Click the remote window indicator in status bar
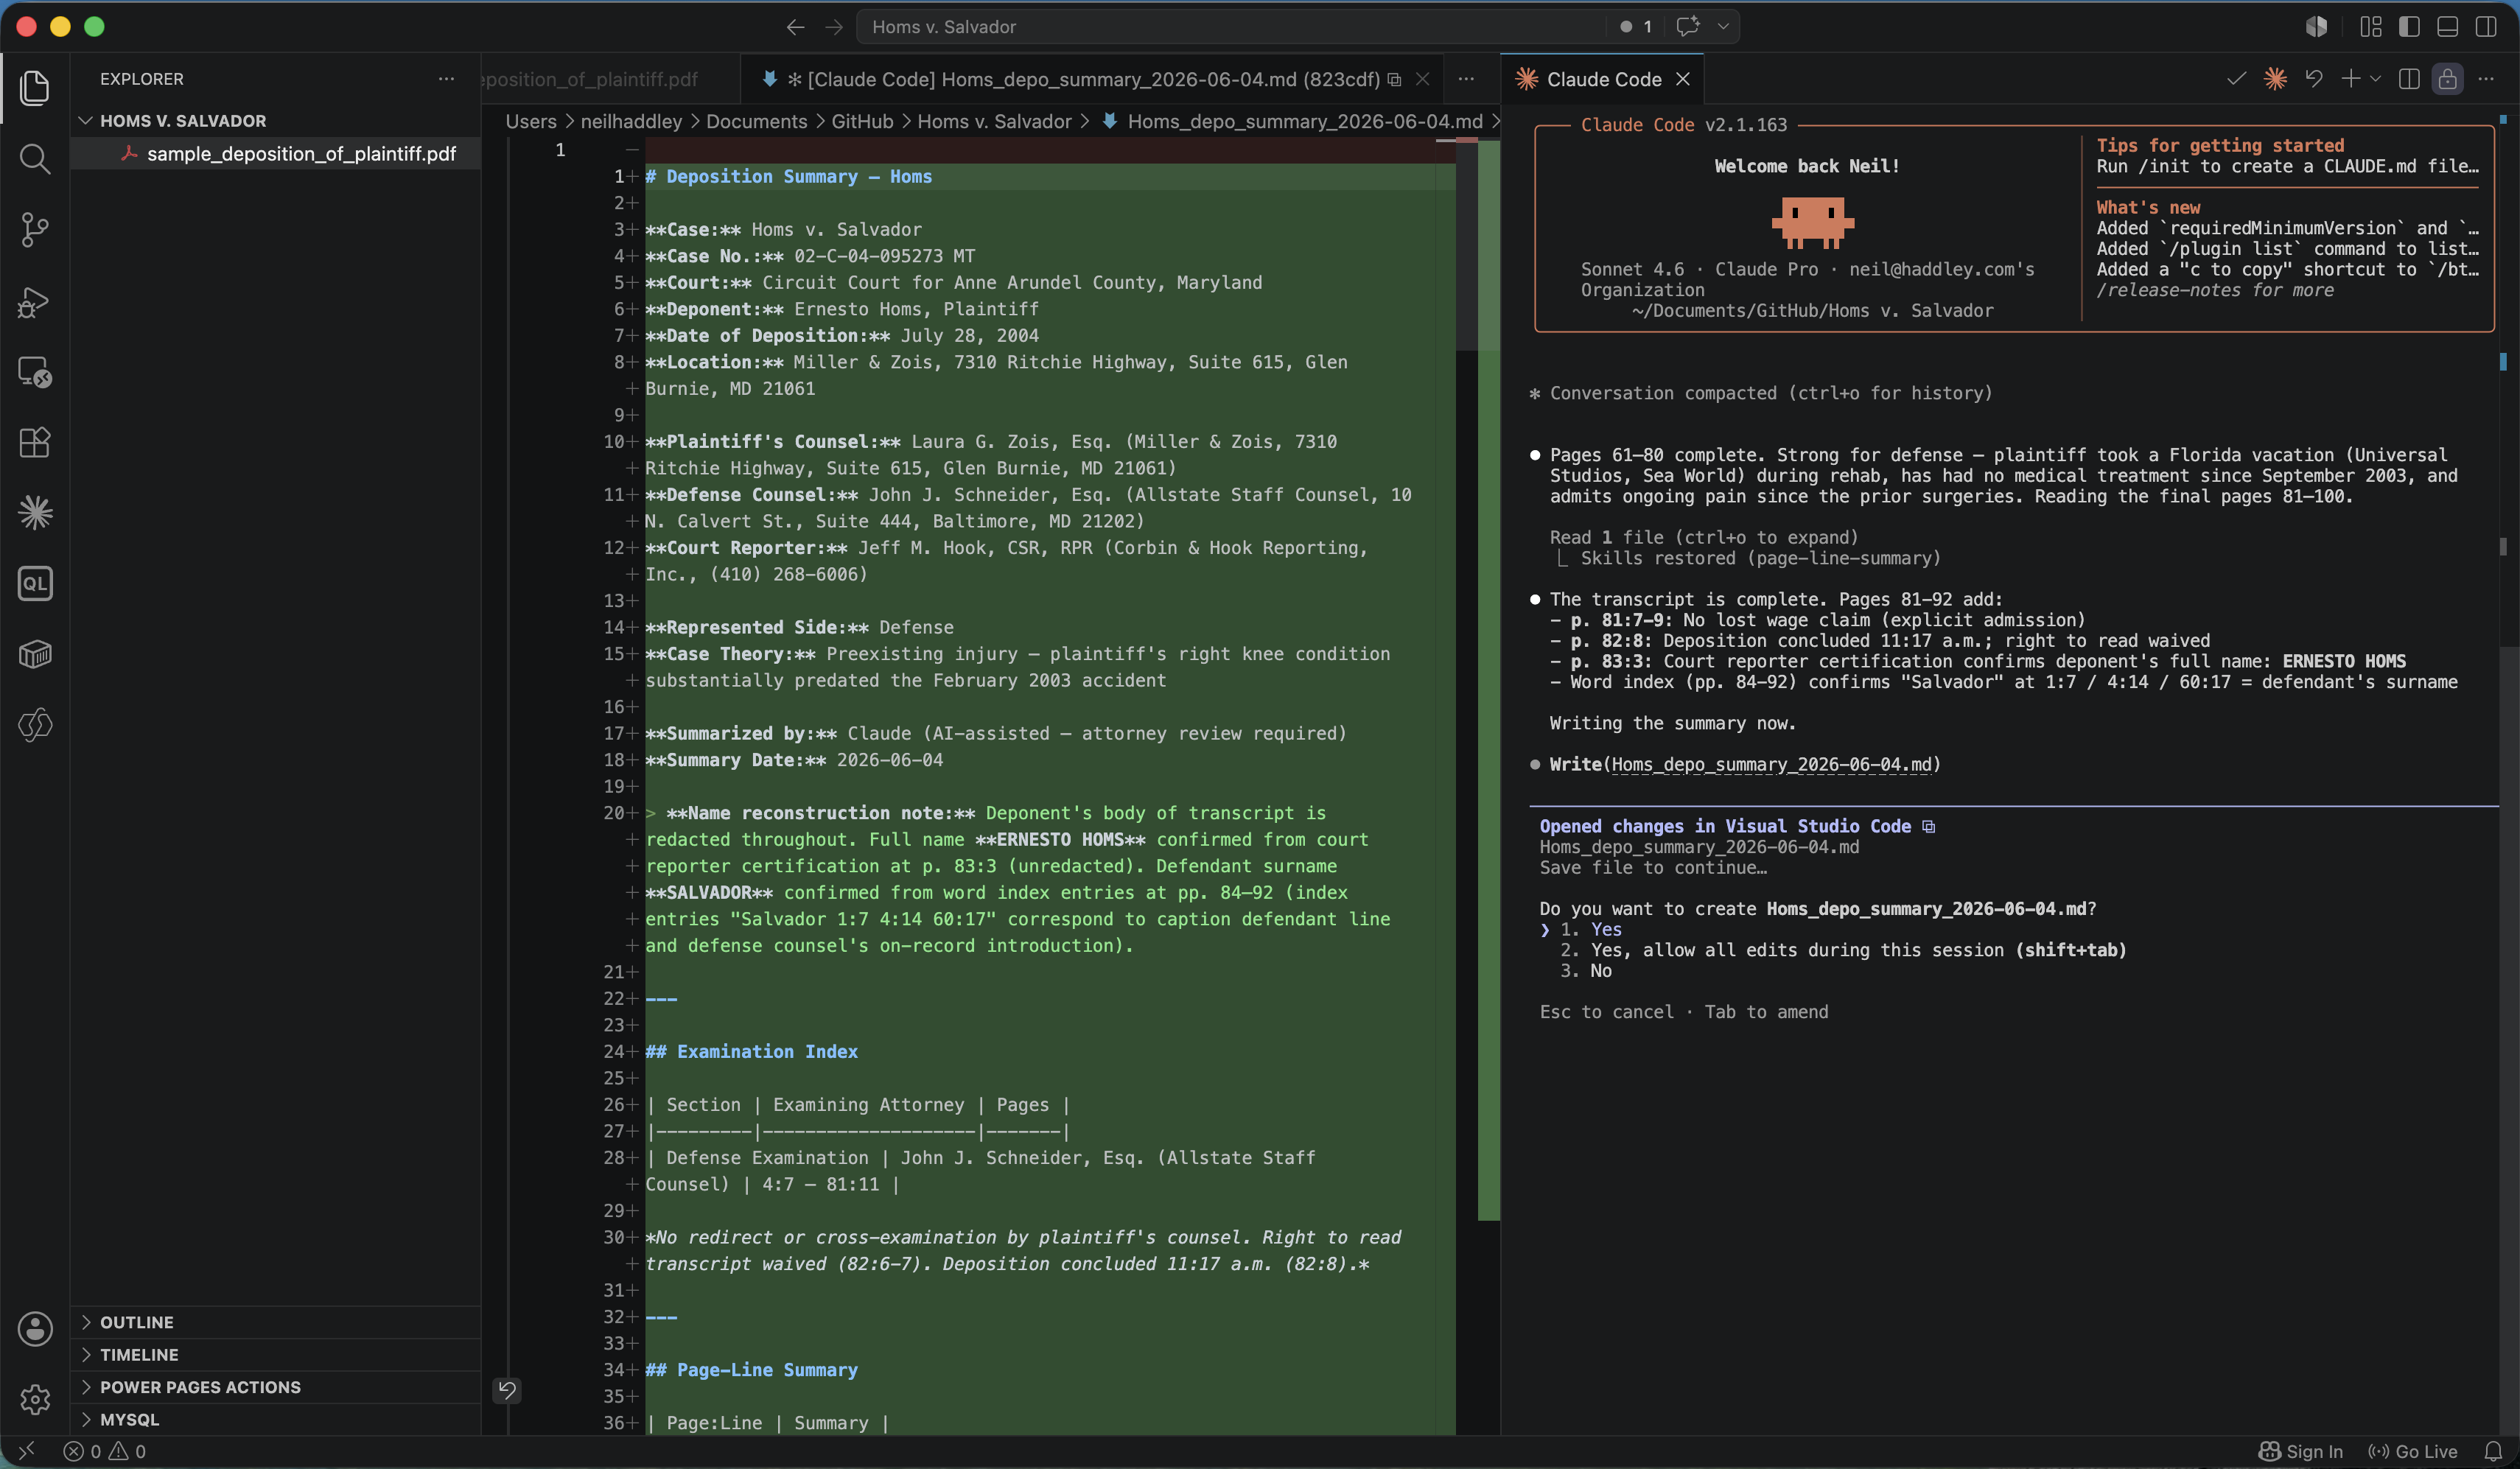The image size is (2520, 1469). [x=27, y=1451]
